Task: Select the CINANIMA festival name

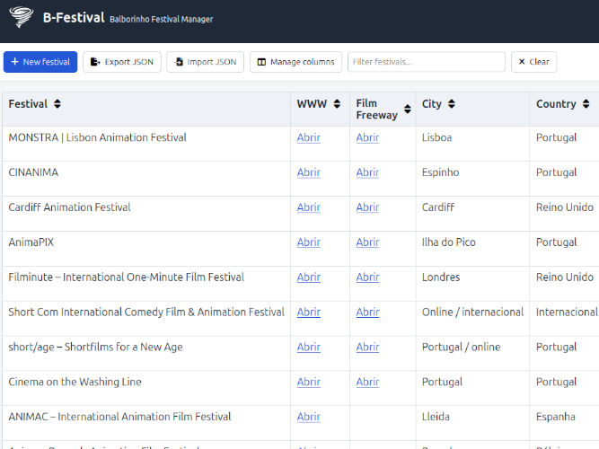Action: click(33, 172)
